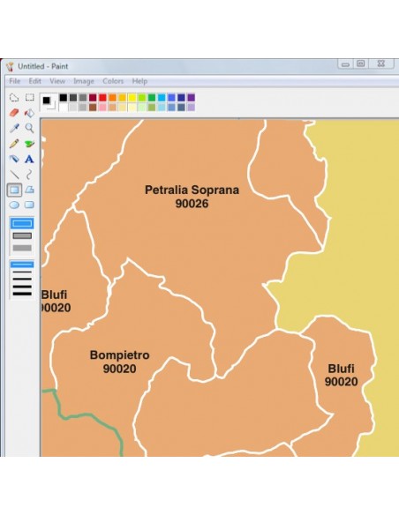
Task: Pick the navy dark blue swatch
Action: coord(181,98)
